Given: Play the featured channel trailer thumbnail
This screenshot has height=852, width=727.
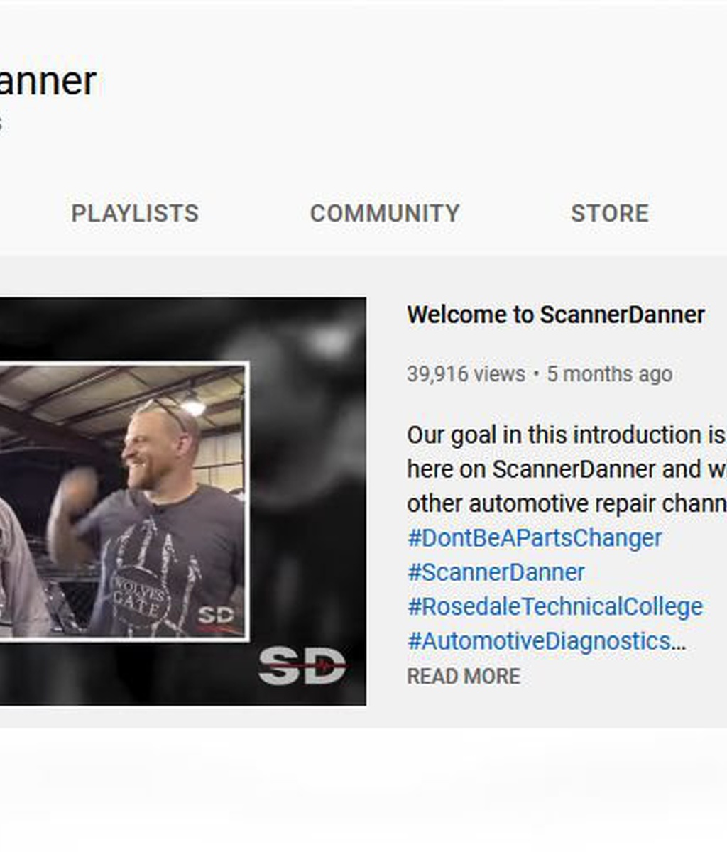Looking at the screenshot, I should coord(183,501).
